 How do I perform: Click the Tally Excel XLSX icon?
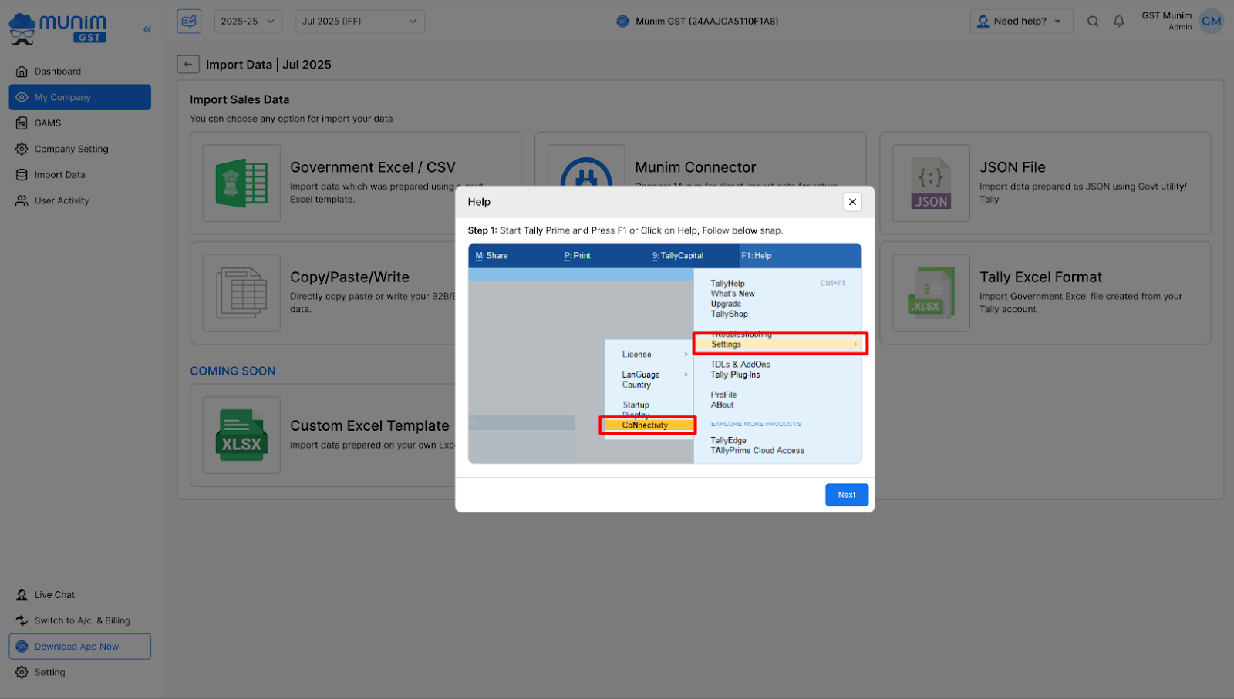click(x=931, y=293)
